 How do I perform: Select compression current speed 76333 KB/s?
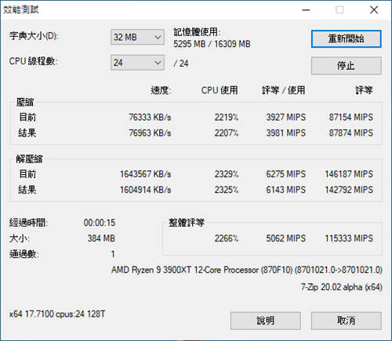(x=150, y=117)
